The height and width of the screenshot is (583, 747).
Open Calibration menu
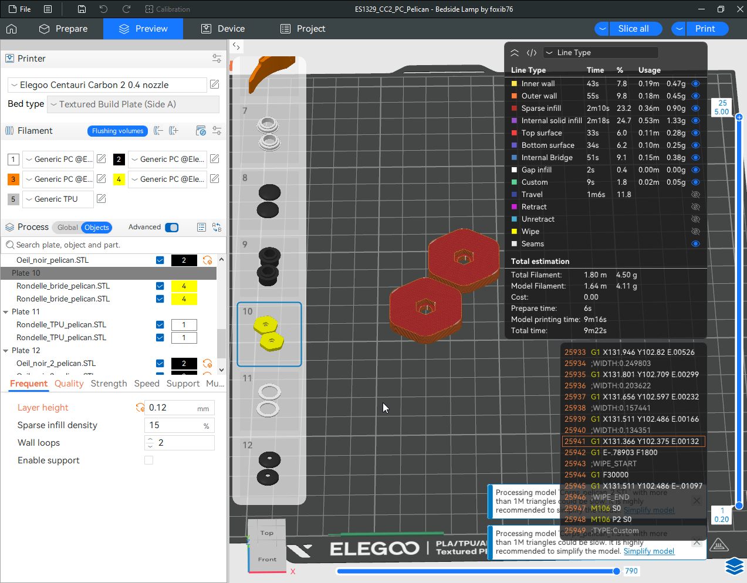[168, 9]
